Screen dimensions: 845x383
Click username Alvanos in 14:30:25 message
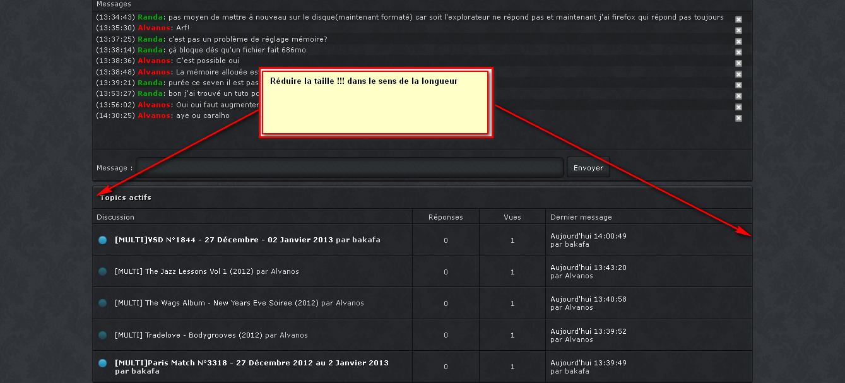[x=154, y=115]
